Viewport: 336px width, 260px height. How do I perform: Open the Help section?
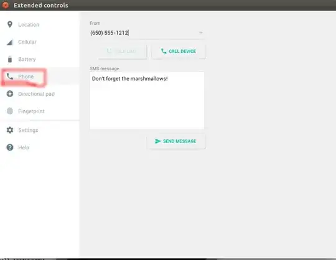(x=40, y=147)
